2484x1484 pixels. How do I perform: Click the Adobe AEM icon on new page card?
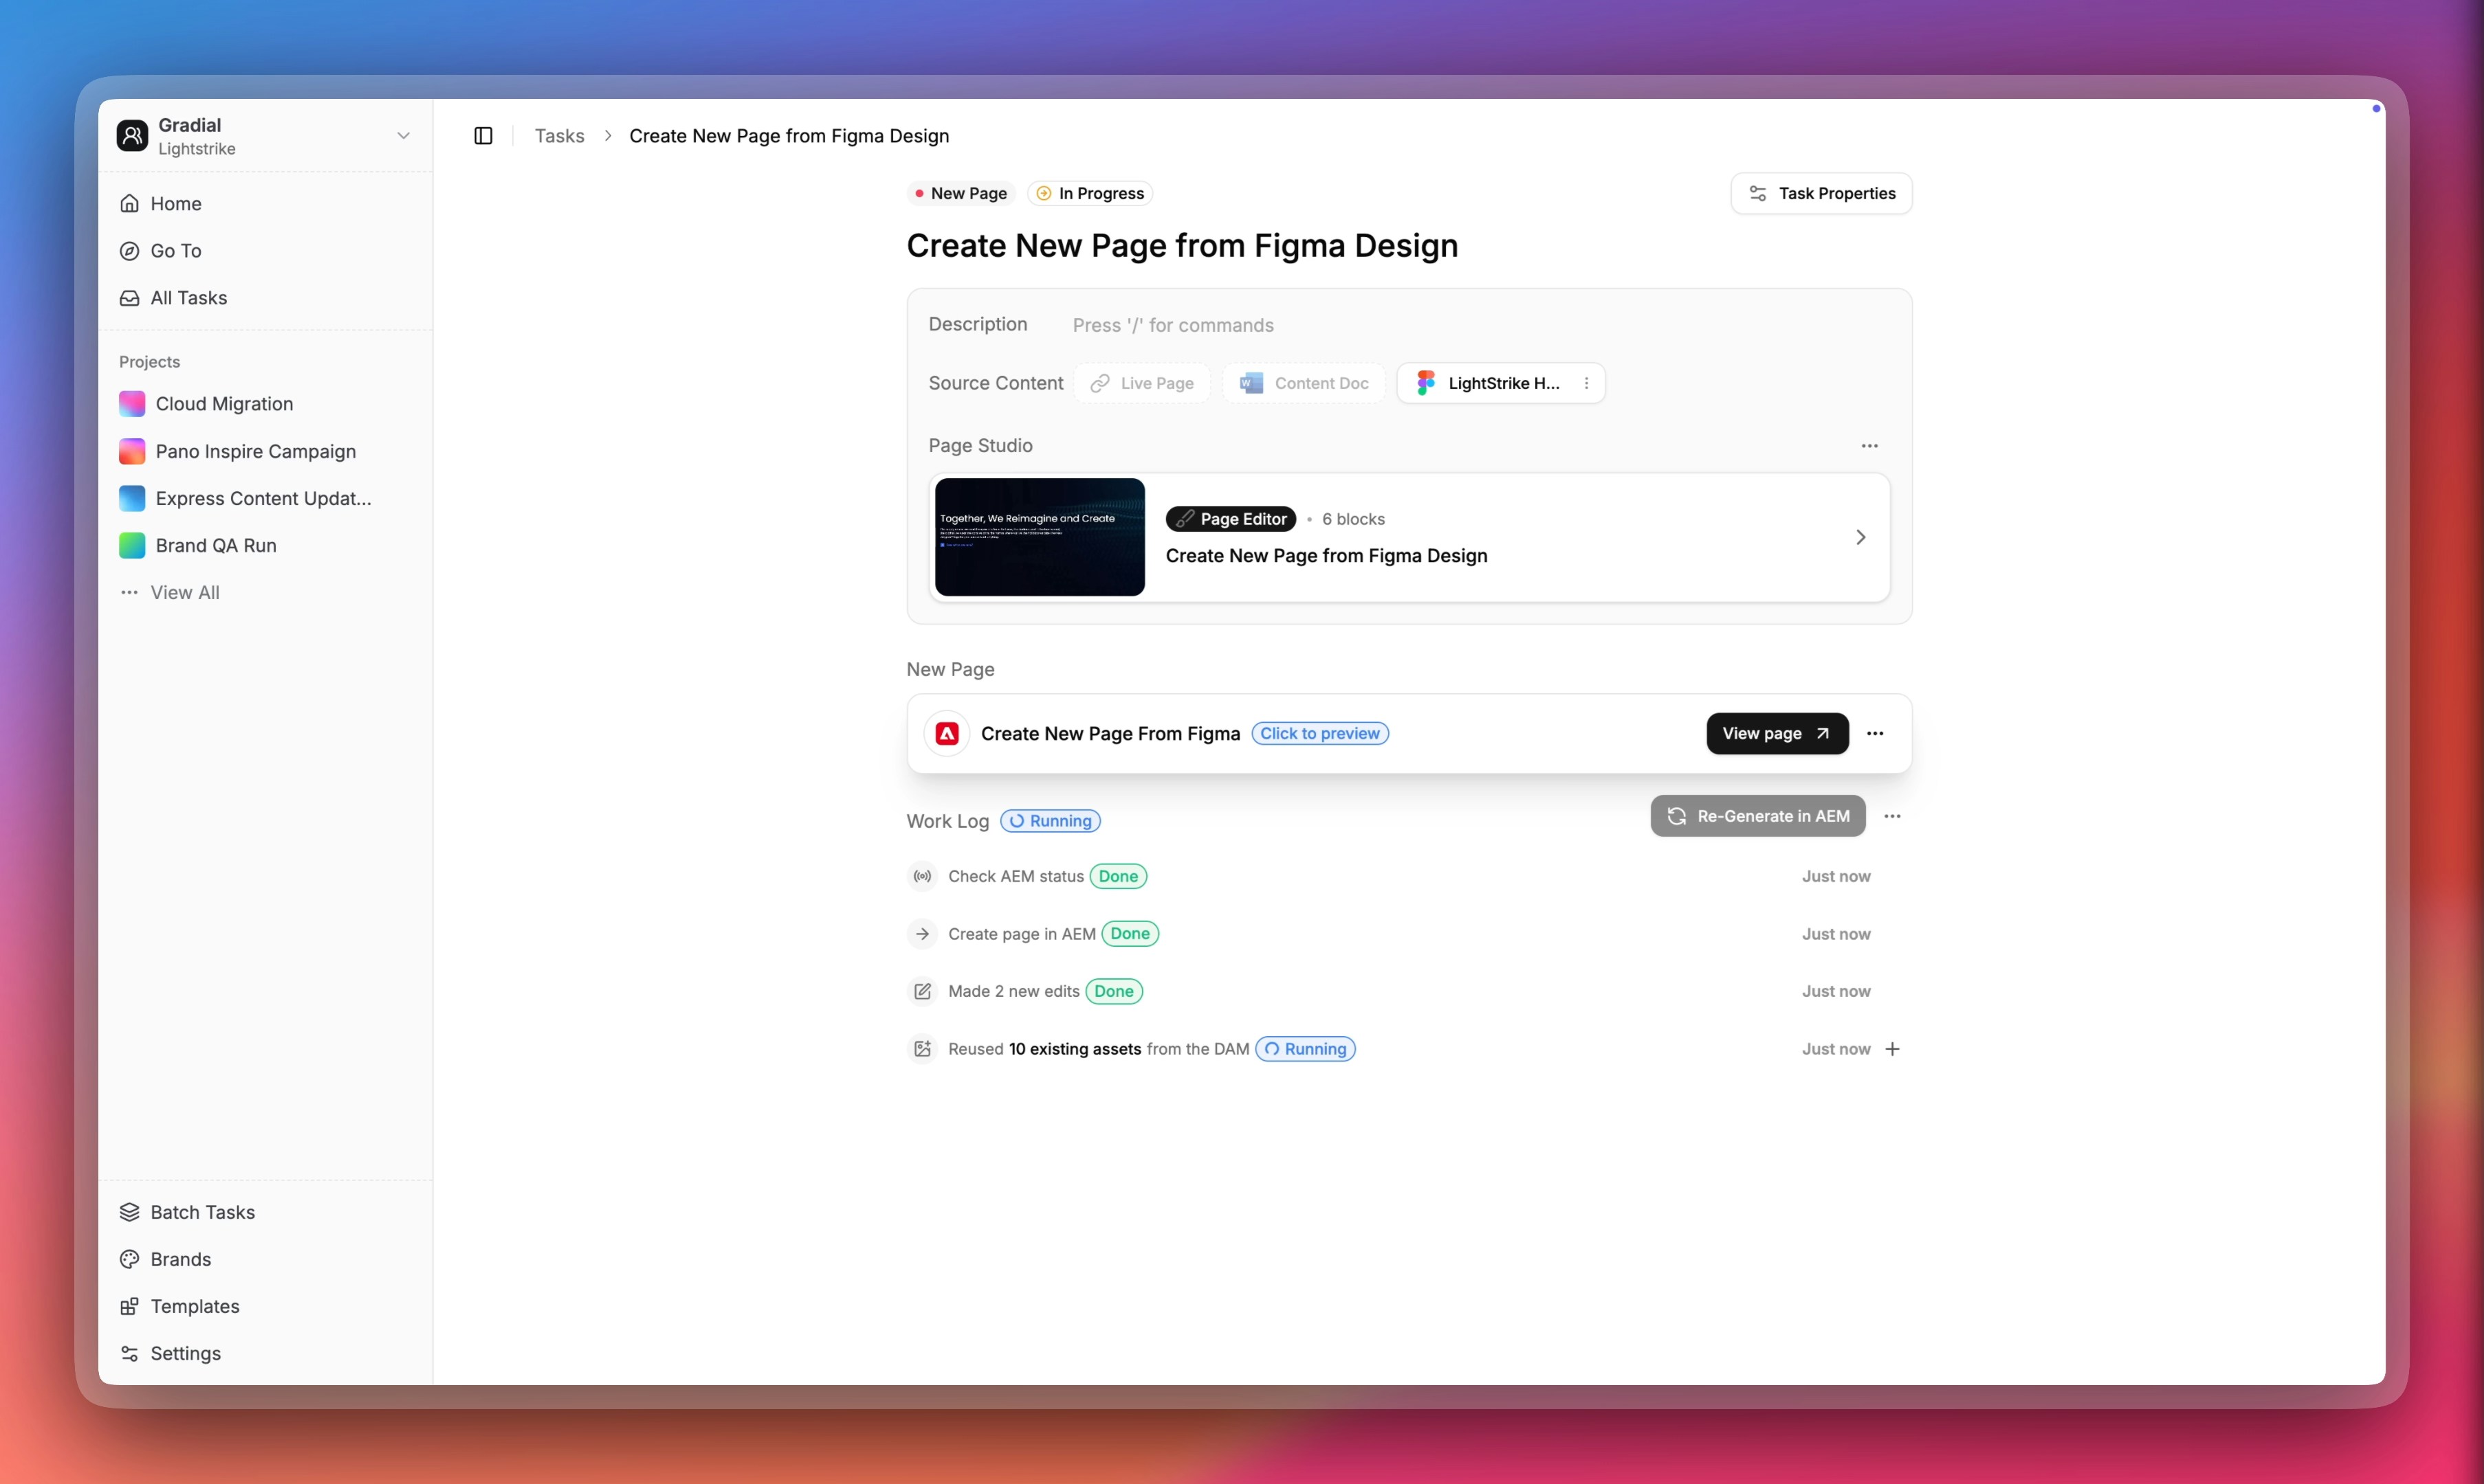(x=947, y=734)
